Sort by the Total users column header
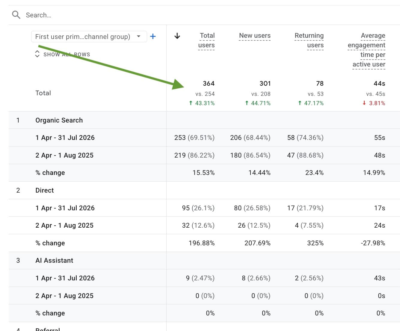The height and width of the screenshot is (331, 400). pyautogui.click(x=206, y=40)
